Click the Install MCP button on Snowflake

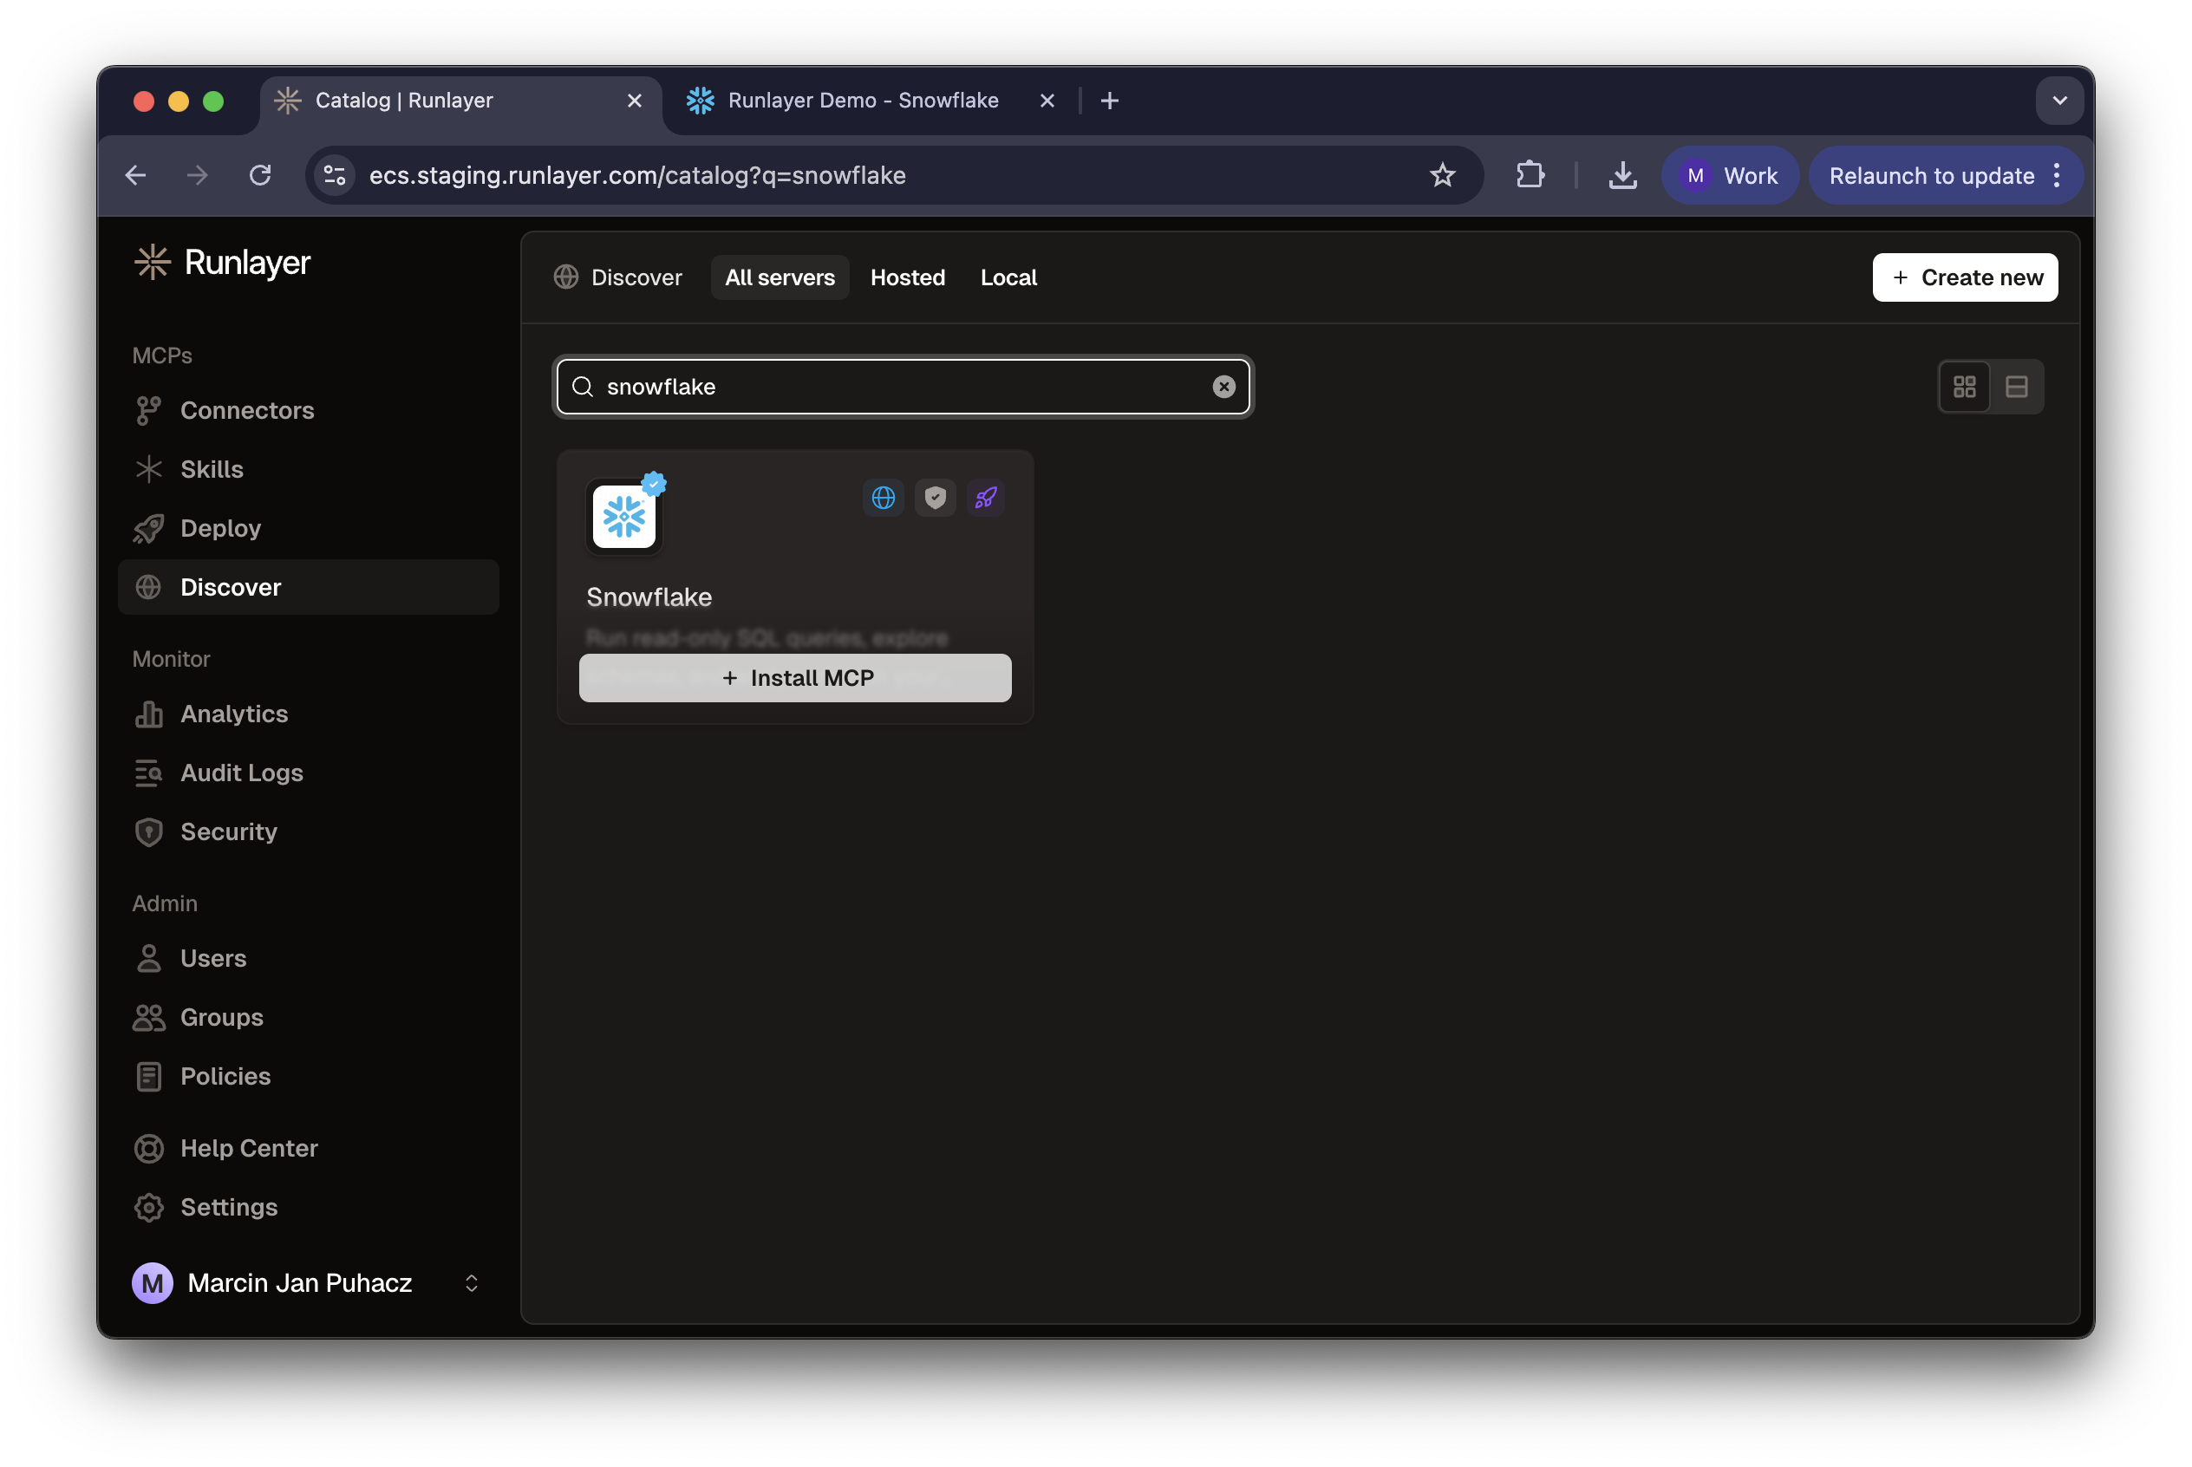(794, 677)
